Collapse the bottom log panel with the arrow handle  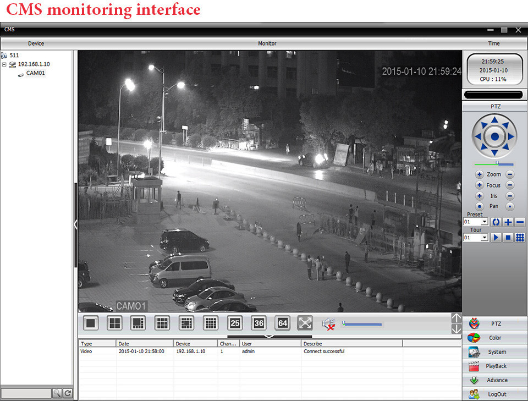tap(269, 336)
